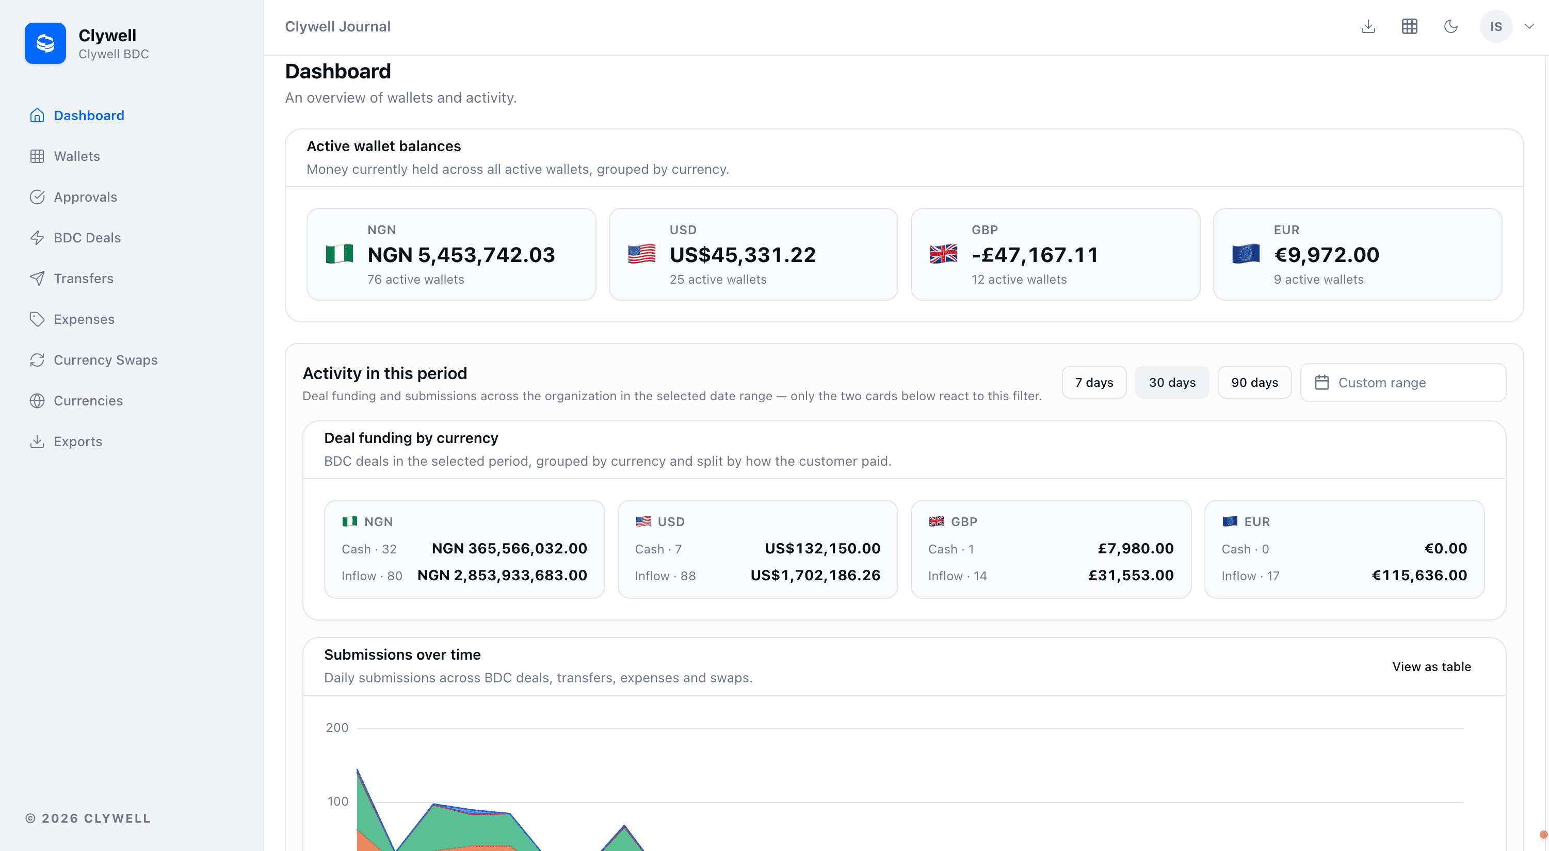The image size is (1549, 851).
Task: Click £31,553.00 inflow amount
Action: click(1131, 575)
